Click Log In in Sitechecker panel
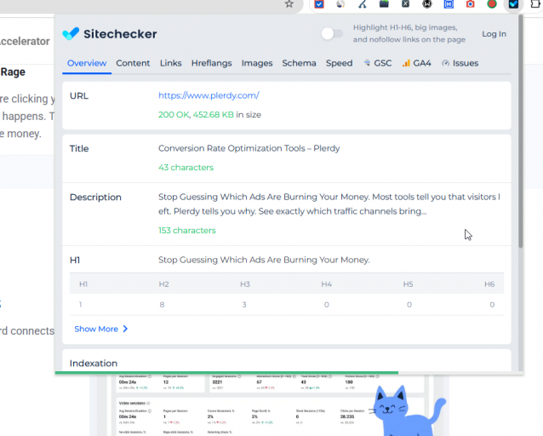The height and width of the screenshot is (436, 543). coord(494,34)
